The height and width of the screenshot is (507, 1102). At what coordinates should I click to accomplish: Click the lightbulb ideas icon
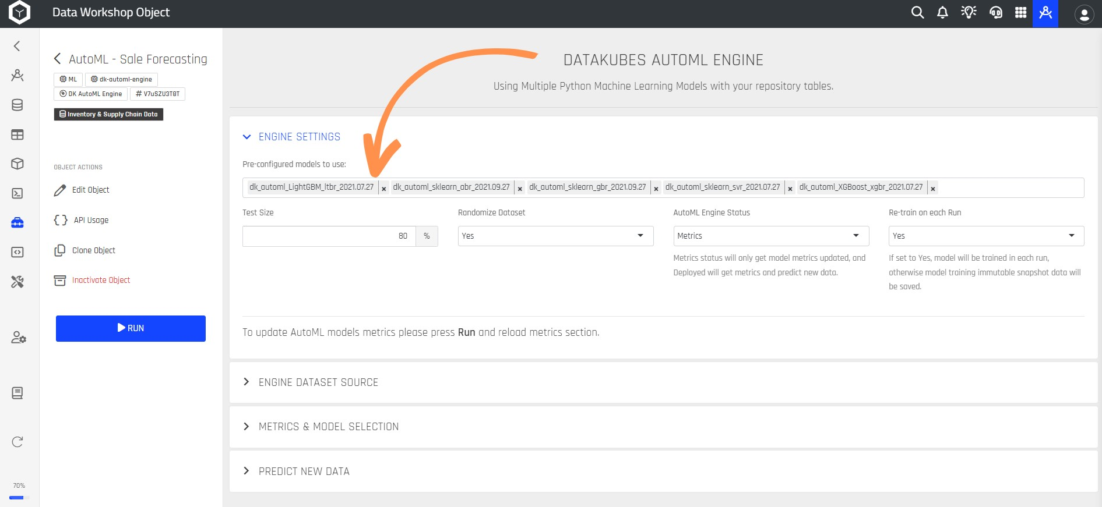tap(969, 12)
